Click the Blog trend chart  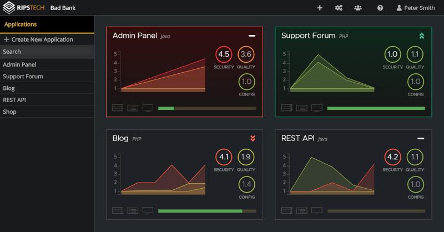coord(160,174)
